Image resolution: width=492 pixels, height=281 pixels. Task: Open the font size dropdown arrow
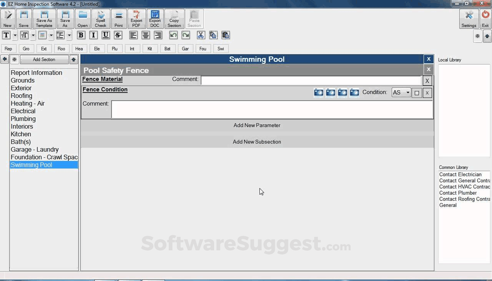pyautogui.click(x=33, y=35)
